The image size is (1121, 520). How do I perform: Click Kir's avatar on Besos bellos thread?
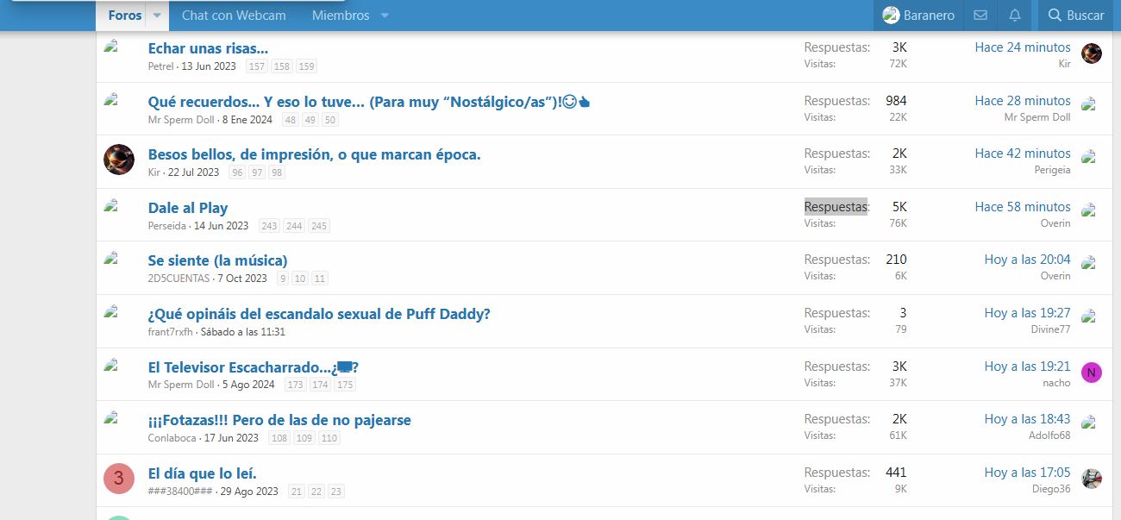(119, 160)
